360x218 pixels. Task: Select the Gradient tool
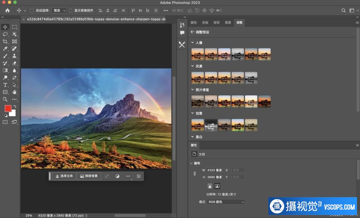click(x=5, y=70)
